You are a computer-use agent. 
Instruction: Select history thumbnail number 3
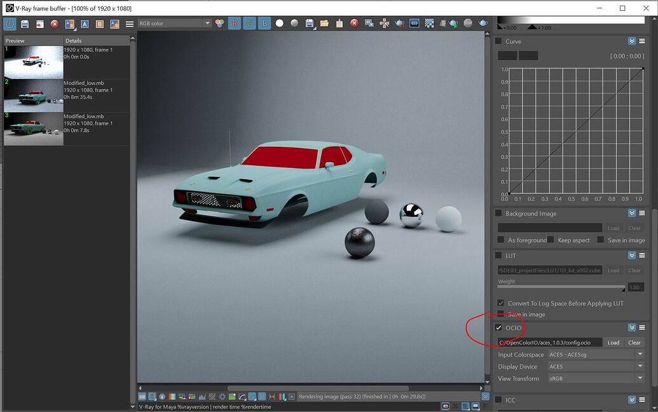34,129
